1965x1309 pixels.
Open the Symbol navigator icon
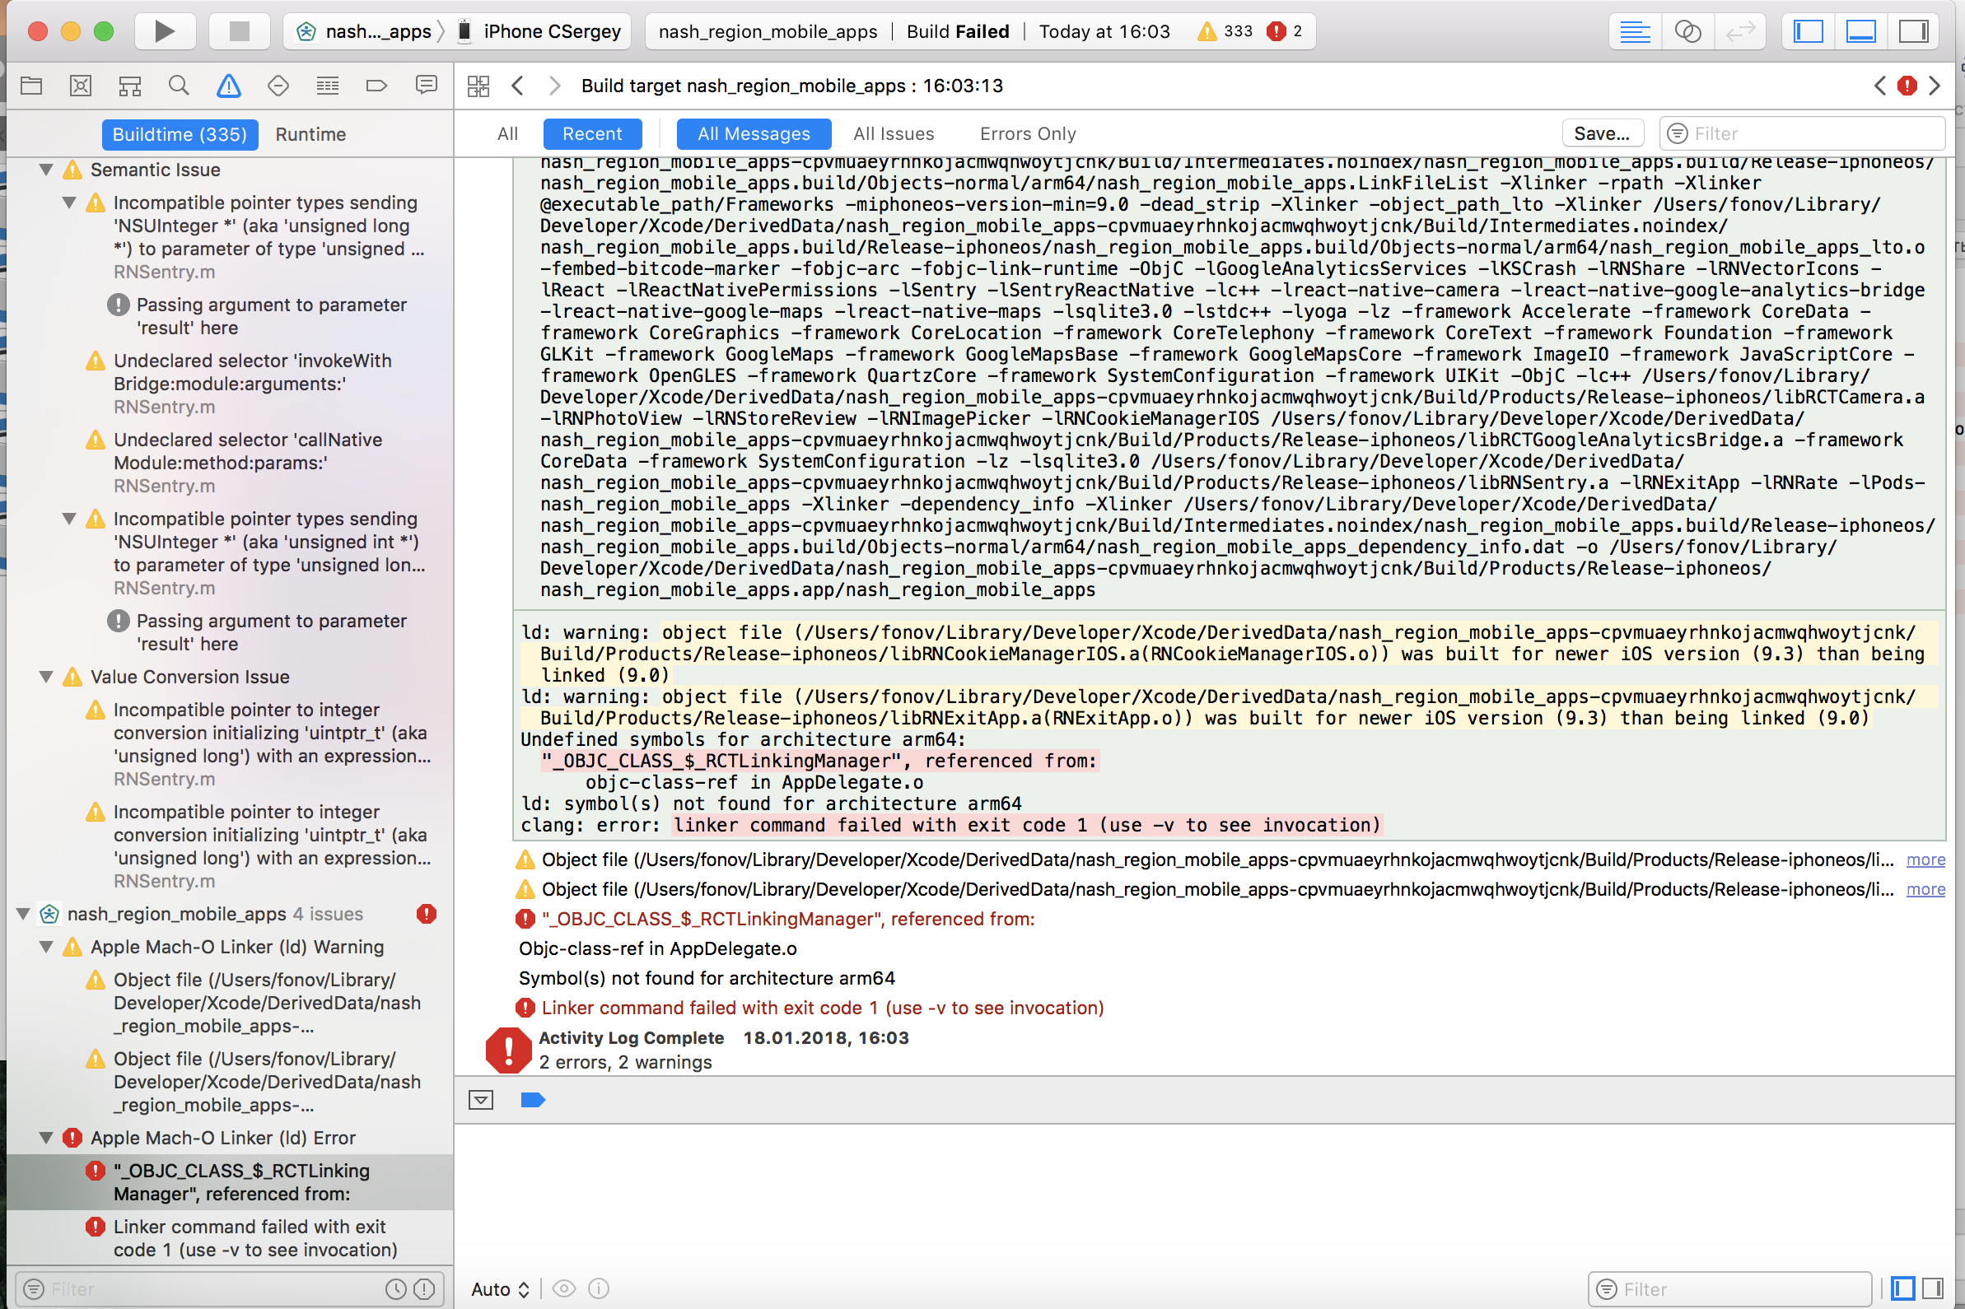coord(129,85)
